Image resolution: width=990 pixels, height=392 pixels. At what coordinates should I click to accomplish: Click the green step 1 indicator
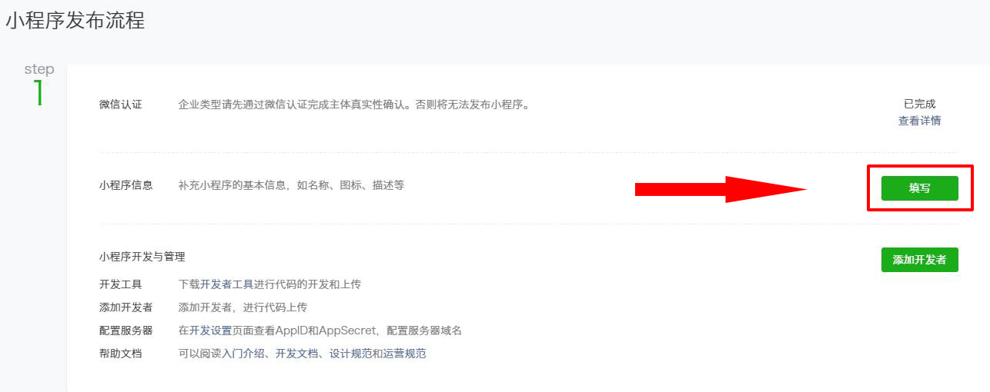(x=38, y=92)
